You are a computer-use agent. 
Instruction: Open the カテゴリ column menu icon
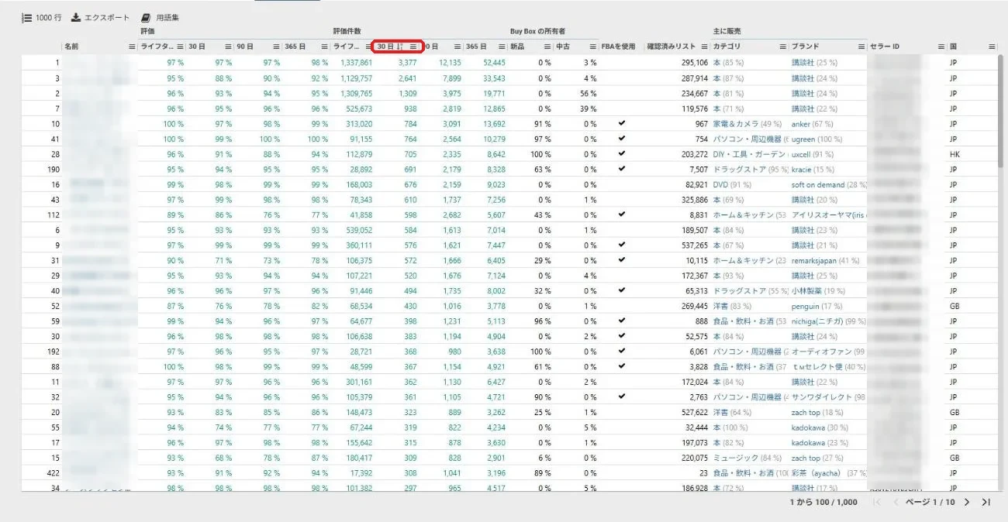782,46
